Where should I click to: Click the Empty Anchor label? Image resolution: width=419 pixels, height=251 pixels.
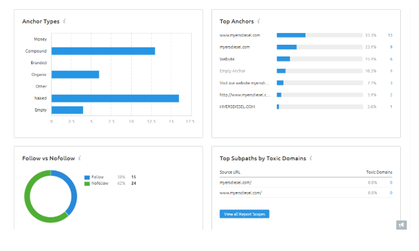(232, 71)
